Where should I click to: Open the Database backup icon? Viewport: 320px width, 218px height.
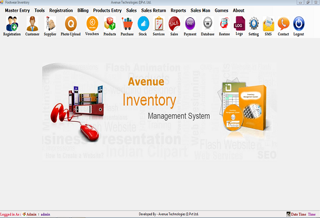208,26
